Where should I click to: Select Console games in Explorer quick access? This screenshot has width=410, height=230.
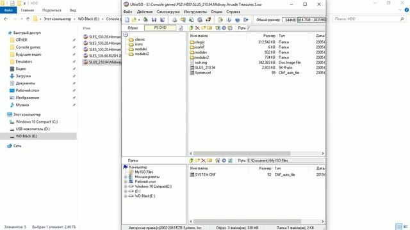[28, 47]
